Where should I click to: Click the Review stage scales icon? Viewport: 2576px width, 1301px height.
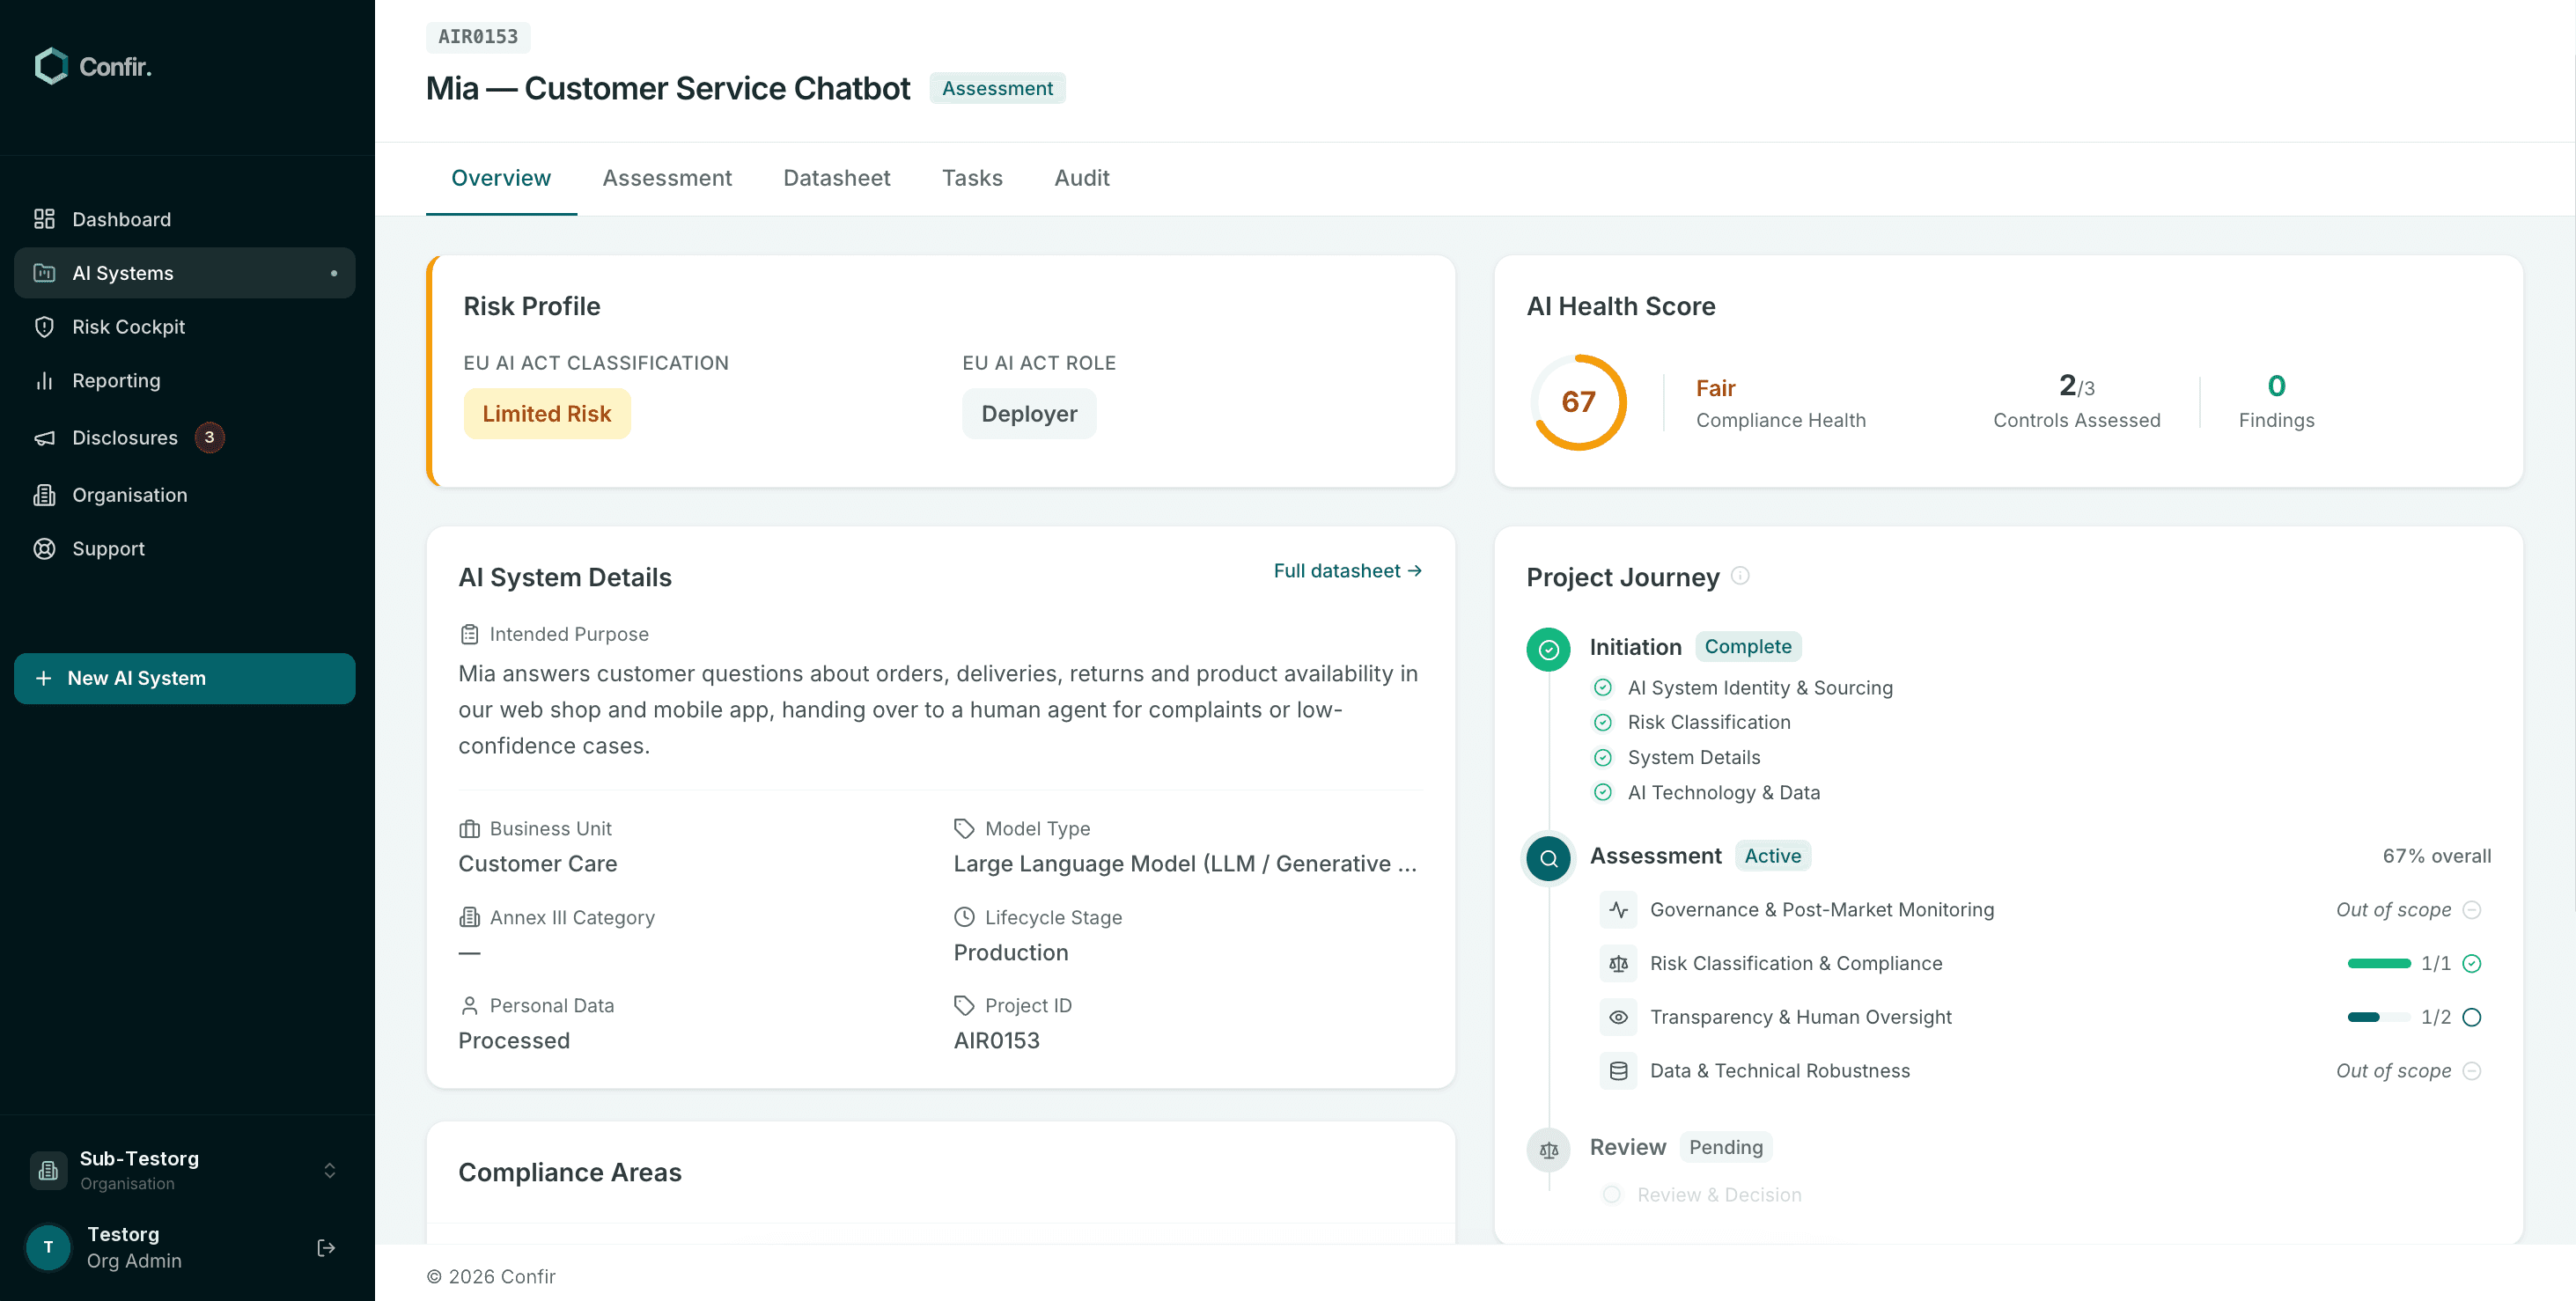[x=1548, y=1150]
